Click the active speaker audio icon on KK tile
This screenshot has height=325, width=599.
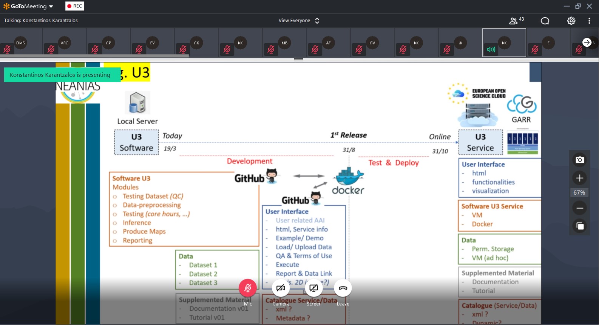pos(491,49)
